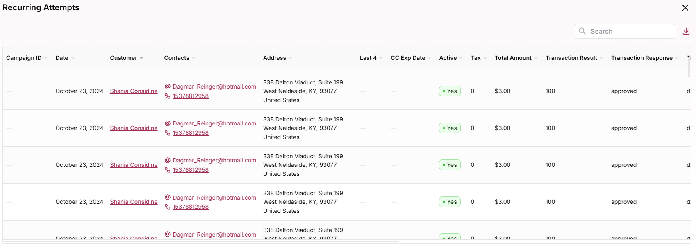Click the email @ icon in second row
This screenshot has height=246, width=696.
(168, 123)
